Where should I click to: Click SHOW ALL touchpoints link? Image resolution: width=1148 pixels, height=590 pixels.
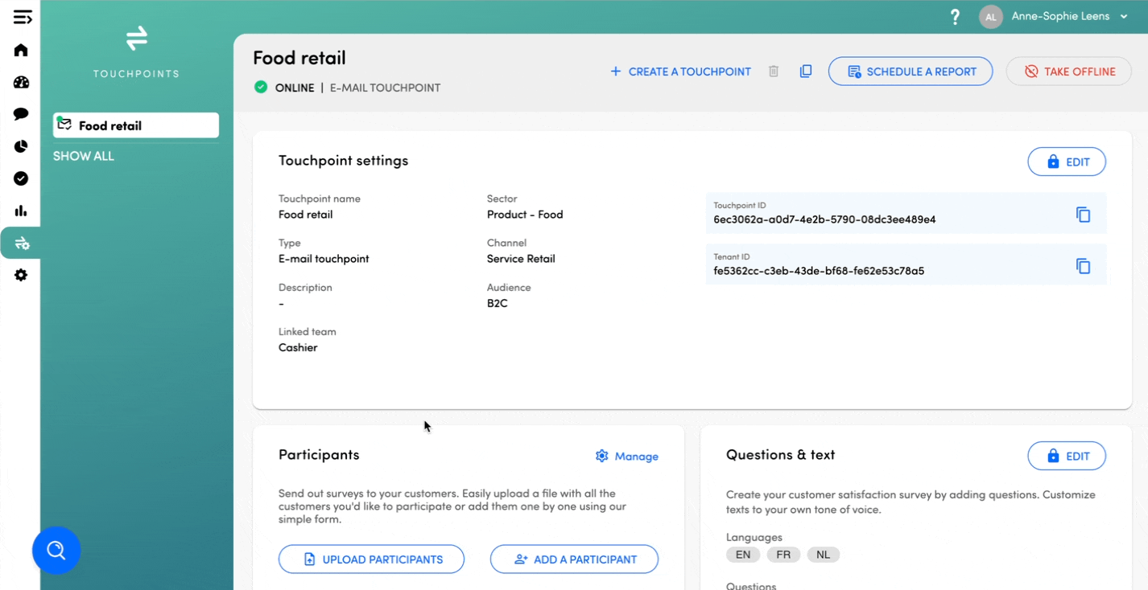[x=84, y=156]
